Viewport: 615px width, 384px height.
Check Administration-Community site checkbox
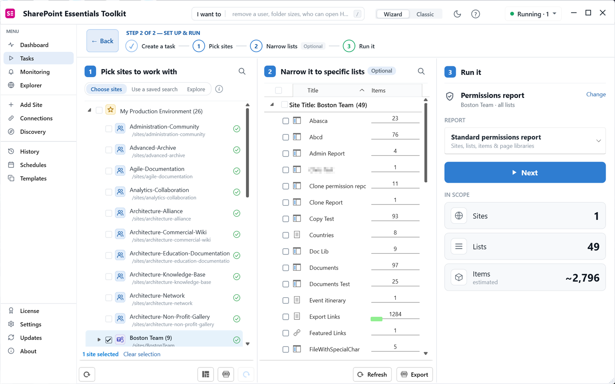tap(109, 129)
